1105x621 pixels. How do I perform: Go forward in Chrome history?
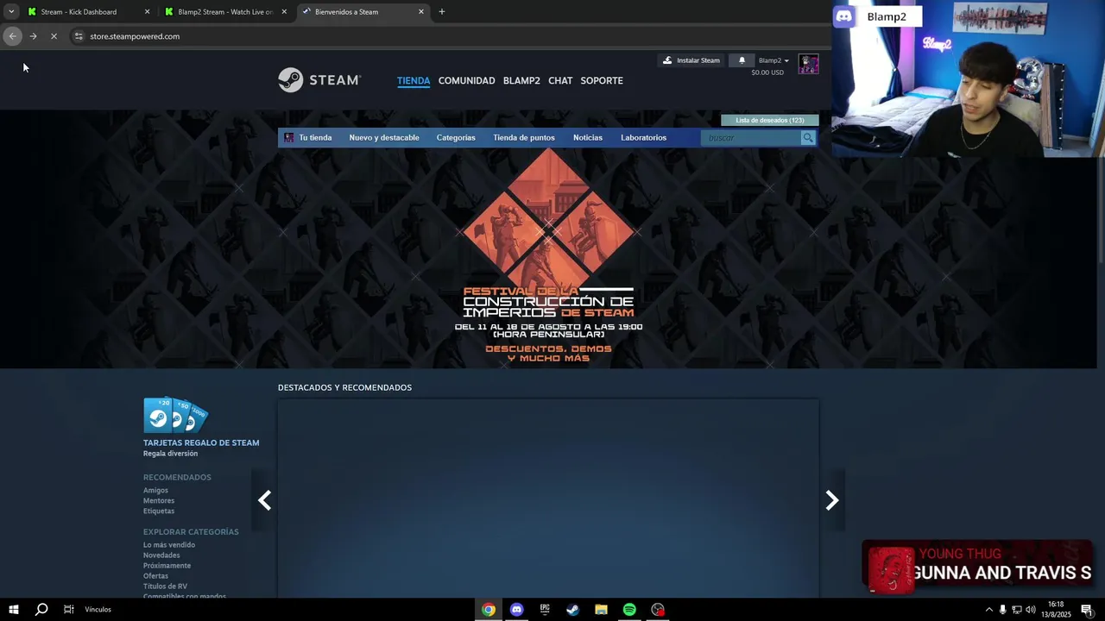coord(33,36)
